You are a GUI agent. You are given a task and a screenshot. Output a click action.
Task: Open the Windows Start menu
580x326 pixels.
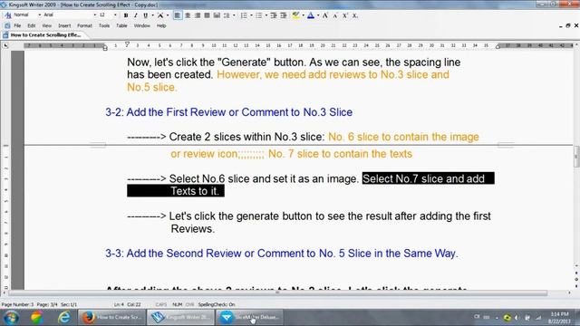click(x=11, y=318)
